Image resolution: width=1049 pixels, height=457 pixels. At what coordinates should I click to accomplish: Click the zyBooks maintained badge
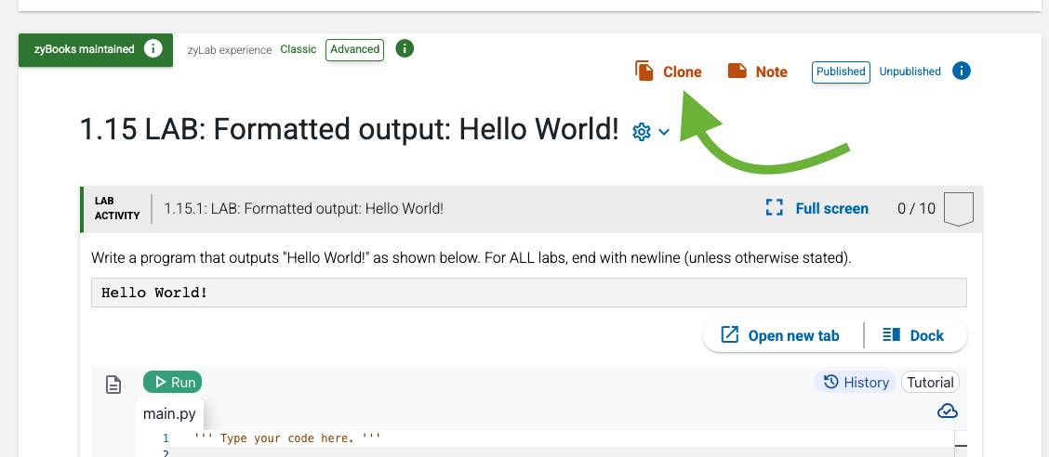click(96, 49)
